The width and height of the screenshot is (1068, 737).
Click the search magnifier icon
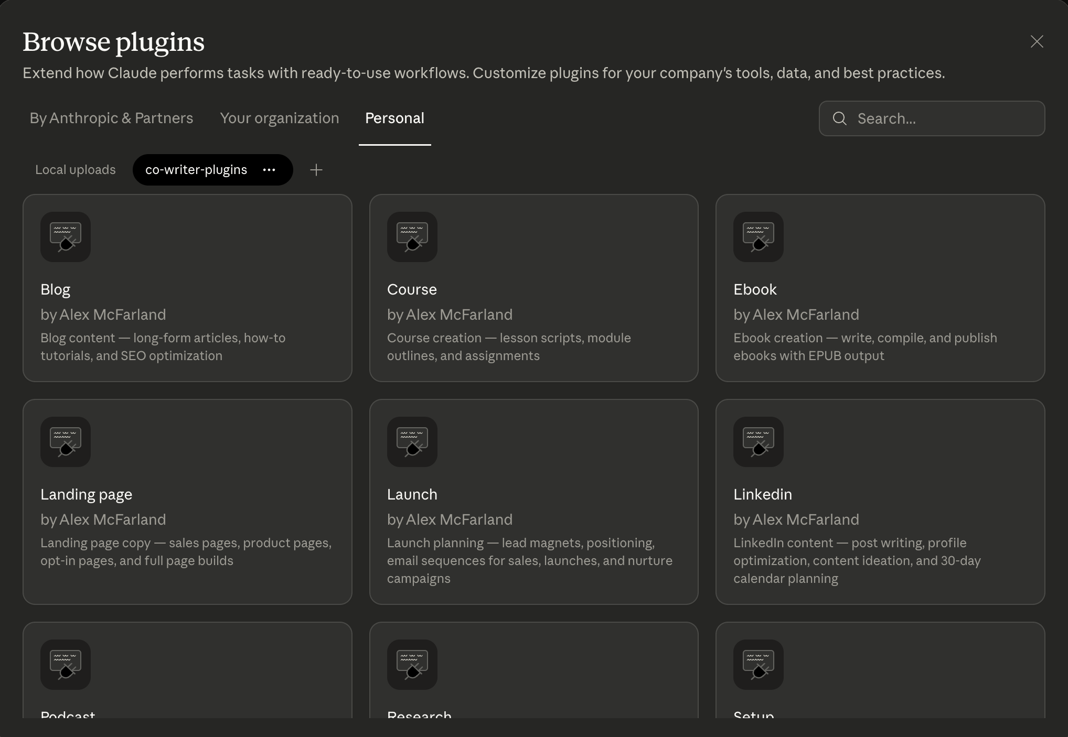(x=840, y=118)
